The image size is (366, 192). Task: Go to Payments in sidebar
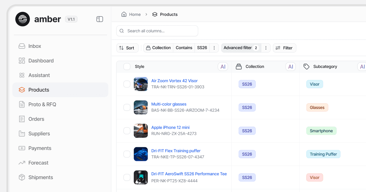tap(60, 148)
